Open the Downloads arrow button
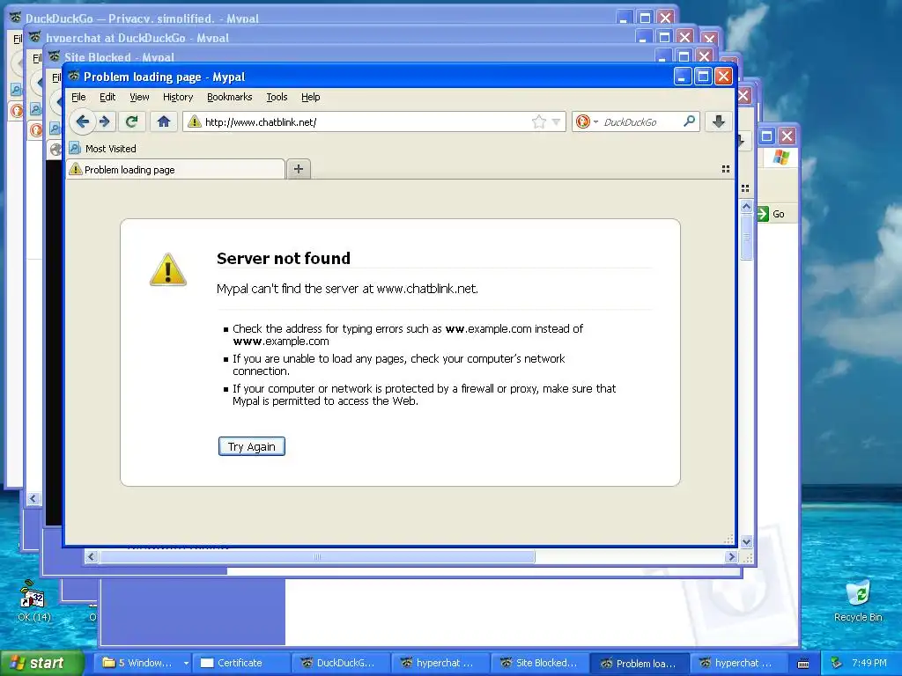Screen dimensions: 902x676 click(719, 121)
